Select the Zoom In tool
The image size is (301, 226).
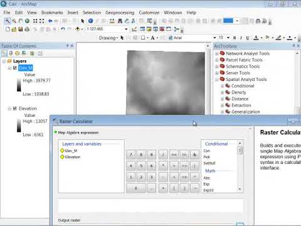(8, 21)
